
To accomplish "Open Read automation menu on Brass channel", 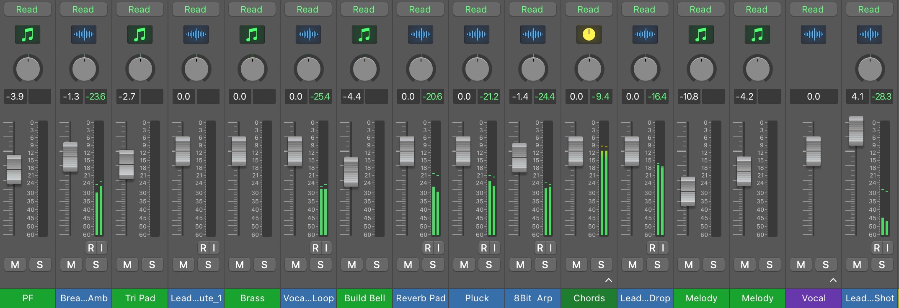I will [252, 9].
